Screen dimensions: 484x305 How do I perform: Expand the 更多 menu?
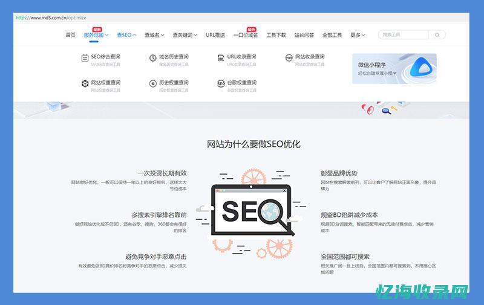[x=358, y=35]
